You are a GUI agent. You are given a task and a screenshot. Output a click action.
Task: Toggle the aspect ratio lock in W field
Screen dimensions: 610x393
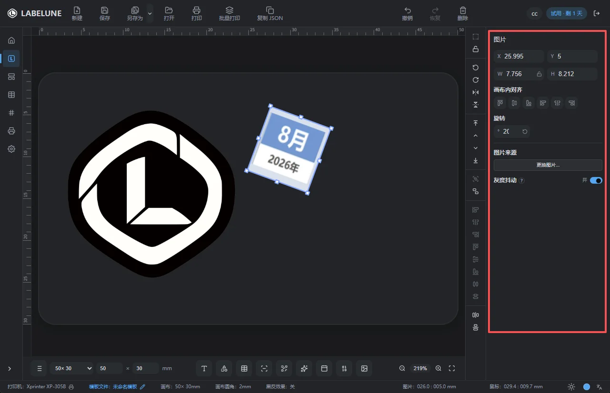(x=539, y=74)
